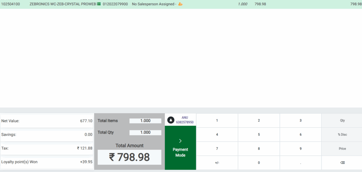The width and height of the screenshot is (362, 172).
Task: Select the Qty mode button
Action: (x=342, y=121)
